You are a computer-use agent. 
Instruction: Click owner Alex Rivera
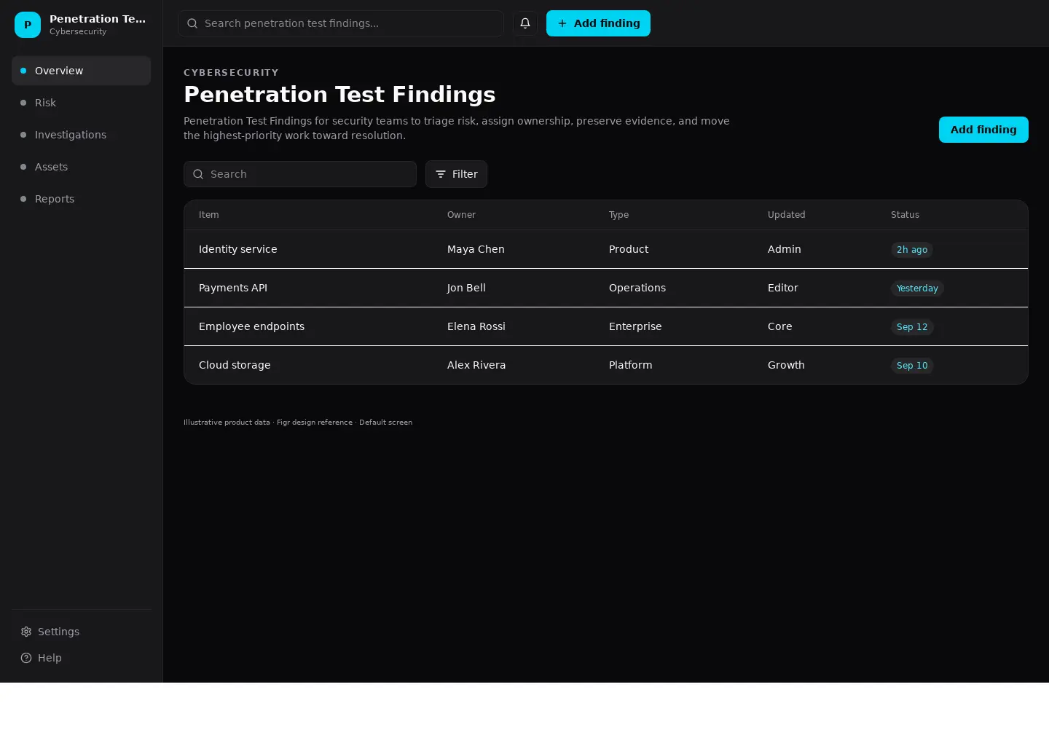coord(476,365)
